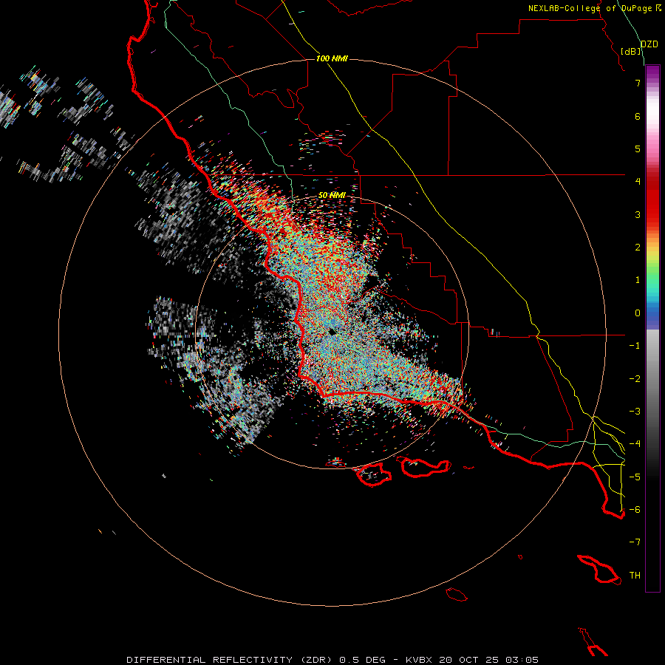Click the 1 value on color scale
This screenshot has width=665, height=665.
click(x=638, y=280)
